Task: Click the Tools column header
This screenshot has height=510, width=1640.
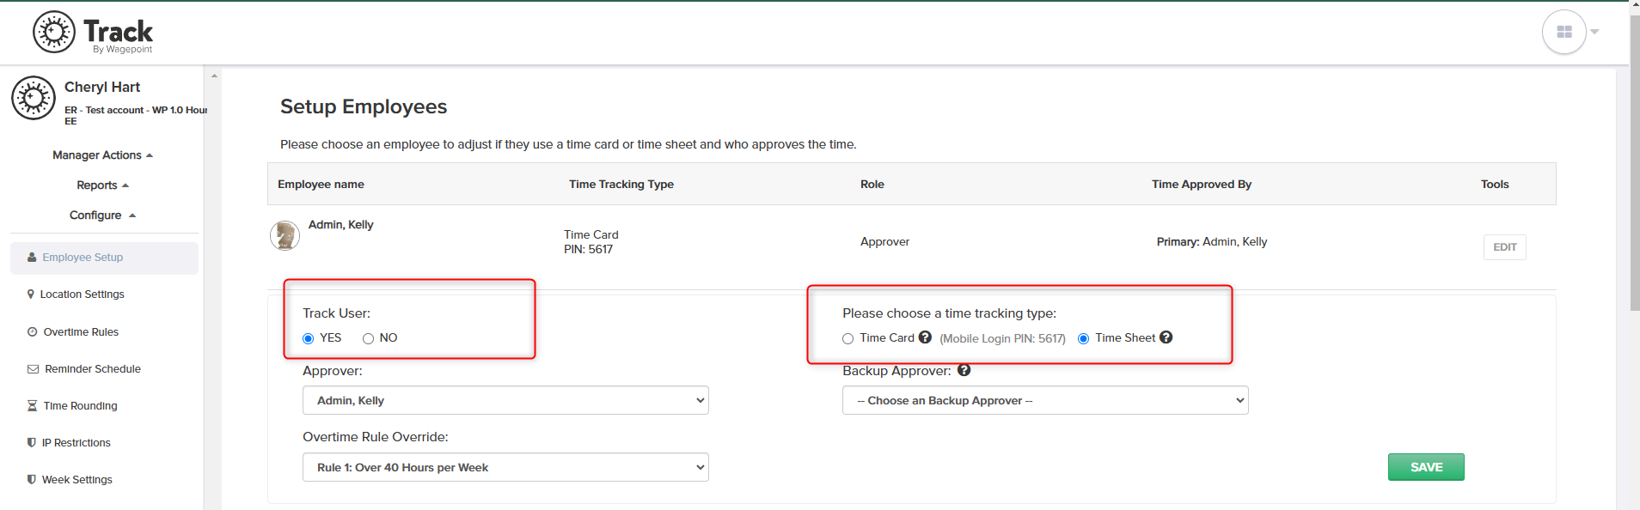Action: click(1495, 184)
